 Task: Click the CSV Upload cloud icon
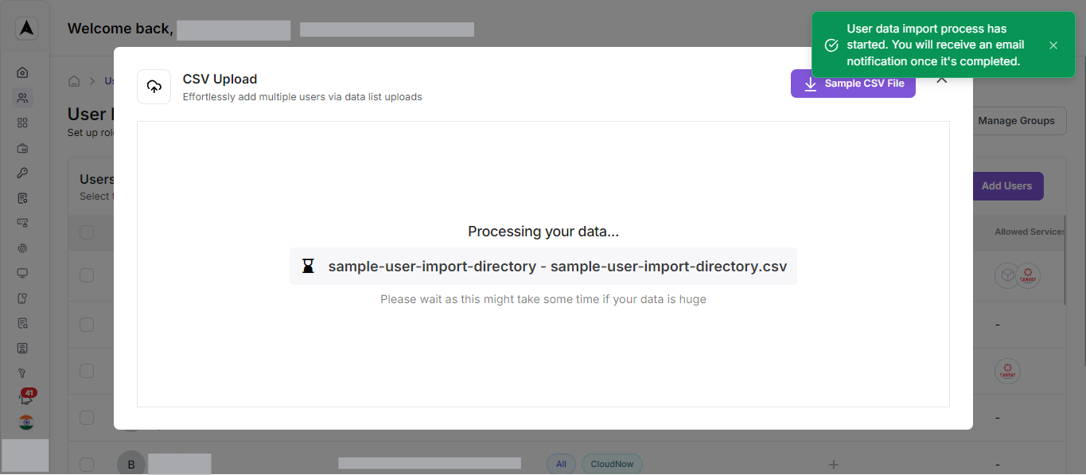(x=154, y=86)
